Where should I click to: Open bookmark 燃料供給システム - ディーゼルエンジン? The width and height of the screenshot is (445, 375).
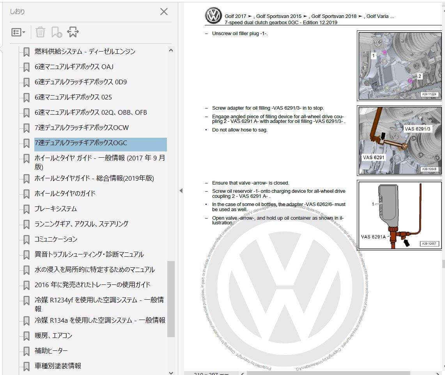tap(85, 52)
